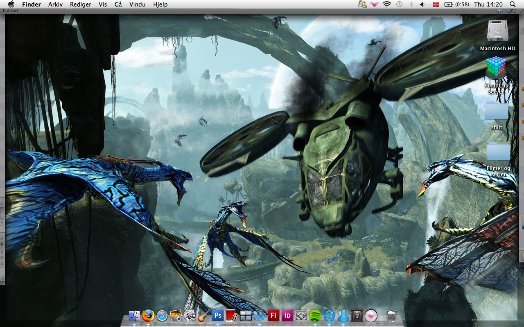Open Photo Booth in the Dock
Screen dimensions: 524x327
pos(231,316)
